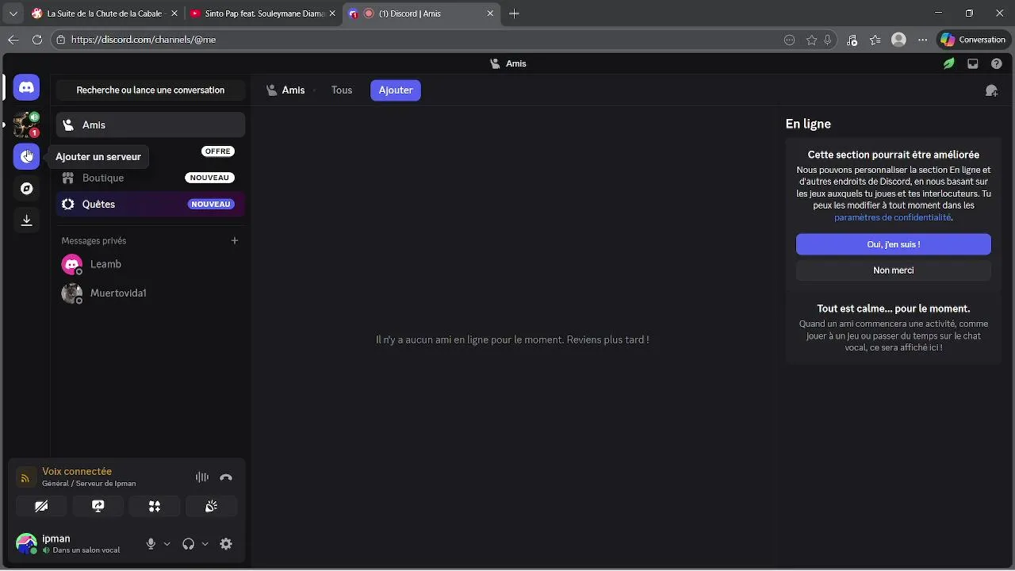Switch to Sinto Pap YouTube browser tab

[263, 13]
